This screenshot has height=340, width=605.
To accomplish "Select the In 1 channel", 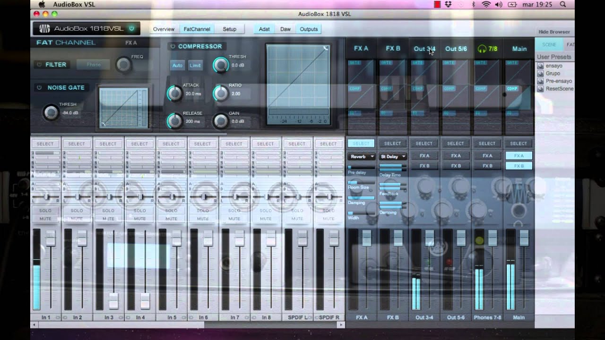I will pyautogui.click(x=45, y=144).
